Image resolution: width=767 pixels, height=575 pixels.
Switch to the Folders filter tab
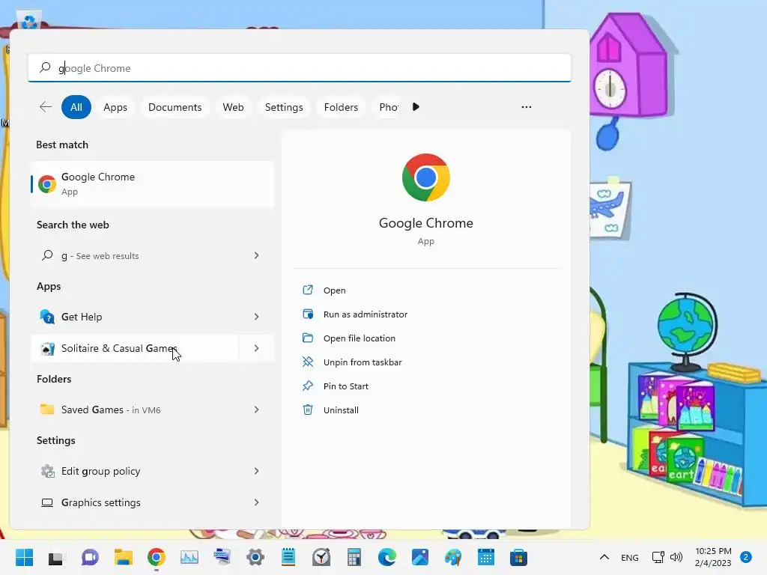coord(341,107)
